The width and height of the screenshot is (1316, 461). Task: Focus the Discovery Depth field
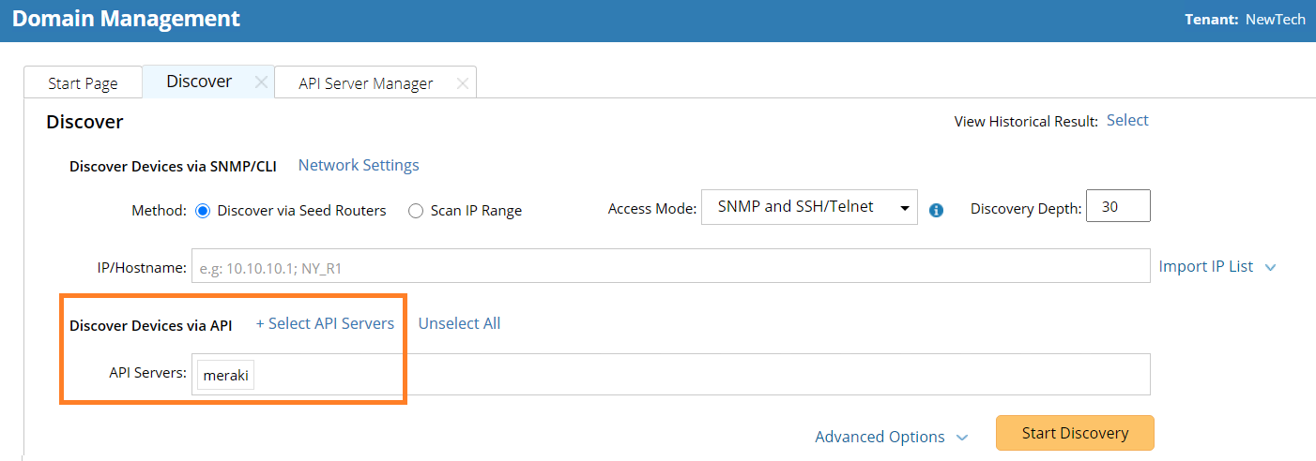tap(1117, 207)
